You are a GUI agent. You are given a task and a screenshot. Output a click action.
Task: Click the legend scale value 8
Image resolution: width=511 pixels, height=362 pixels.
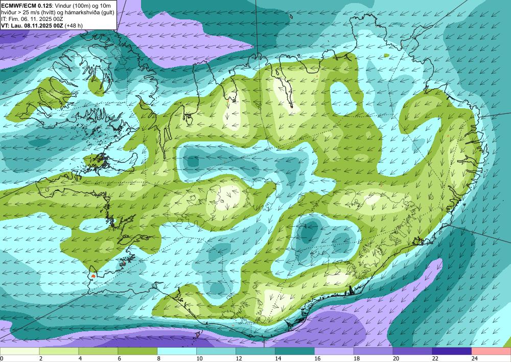coord(159,358)
